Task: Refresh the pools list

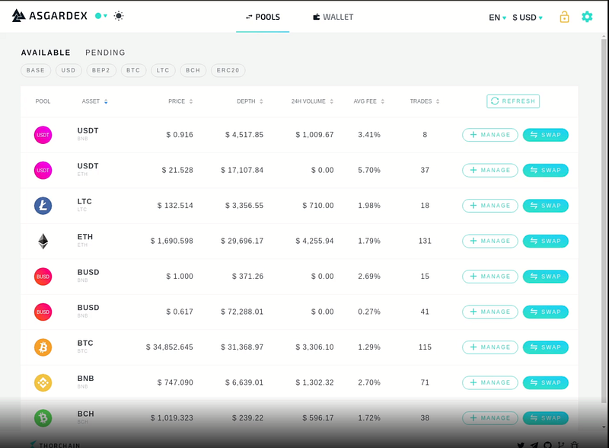Action: [513, 101]
